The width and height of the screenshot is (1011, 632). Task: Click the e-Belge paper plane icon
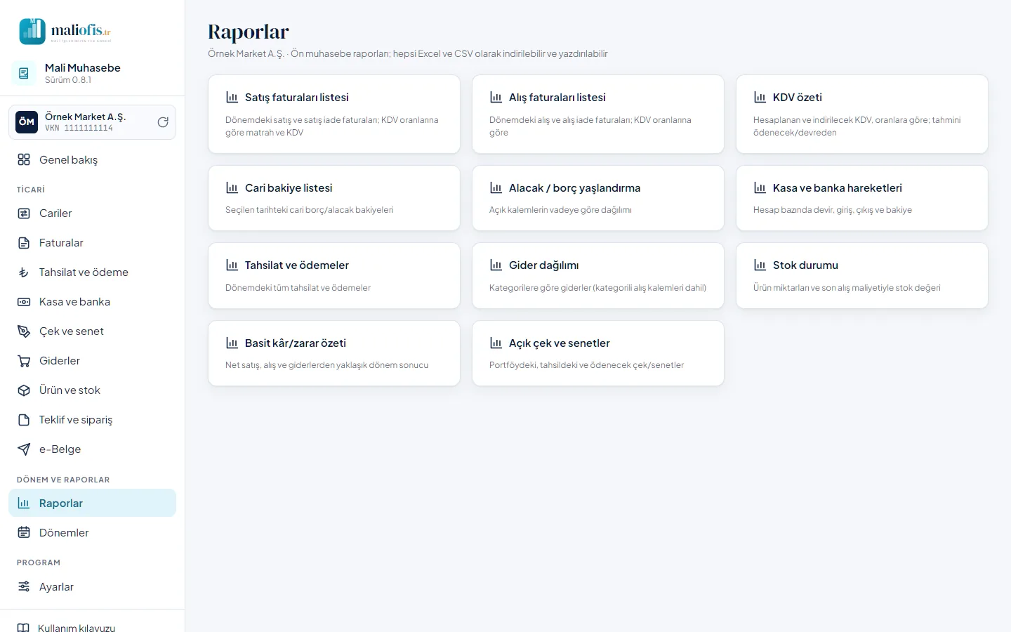tap(24, 449)
